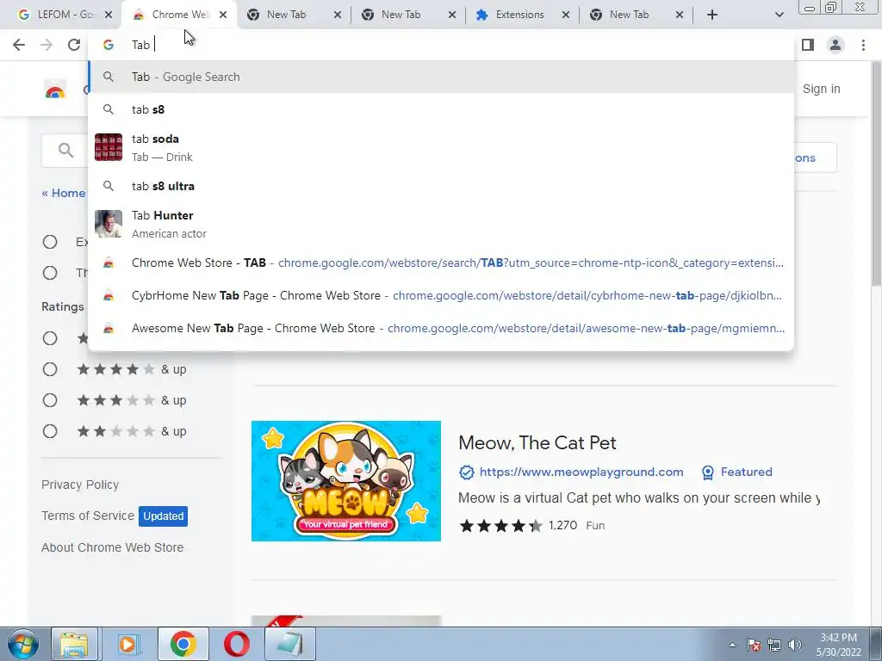Click the Meow cat pet thumbnail
The width and height of the screenshot is (882, 661).
coord(346,481)
